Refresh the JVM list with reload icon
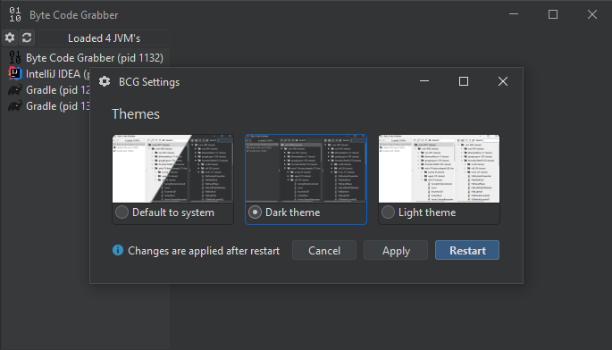This screenshot has height=350, width=612. 27,37
